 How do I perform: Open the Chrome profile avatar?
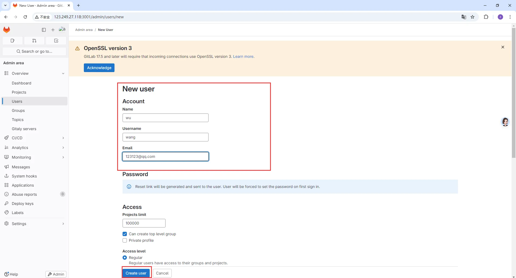500,17
